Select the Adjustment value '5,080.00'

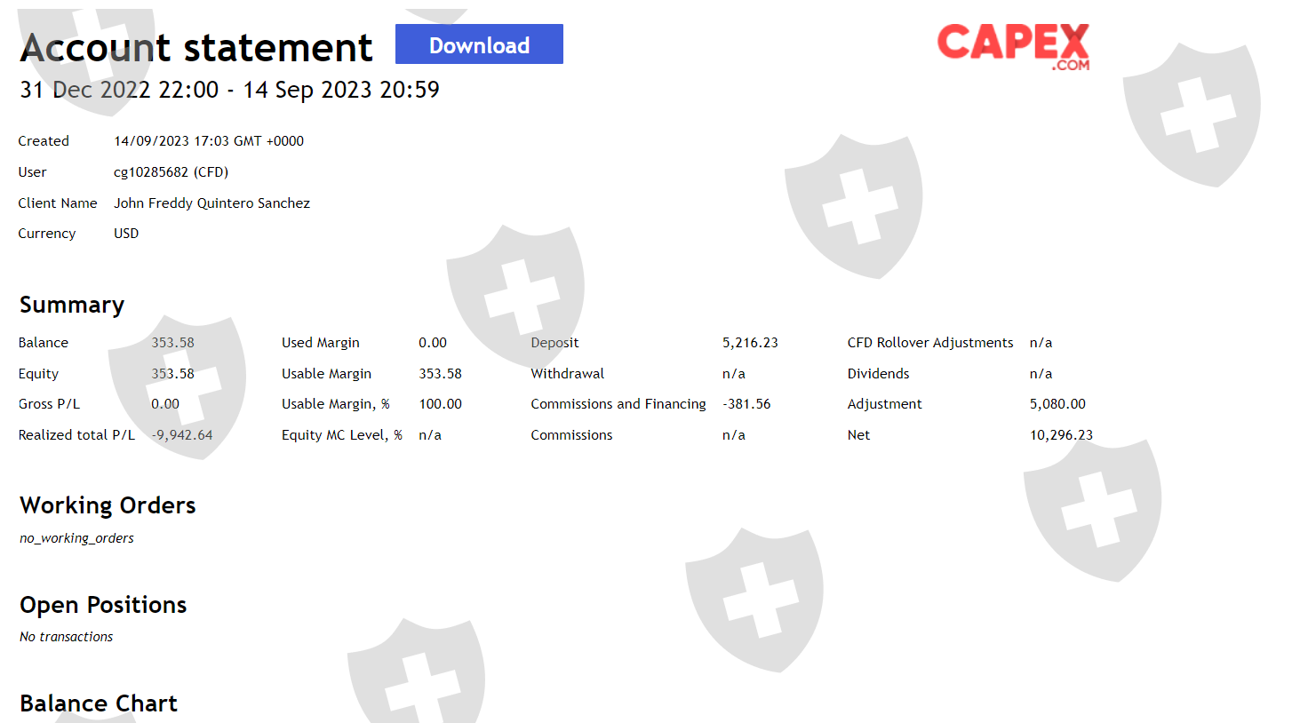point(1057,404)
